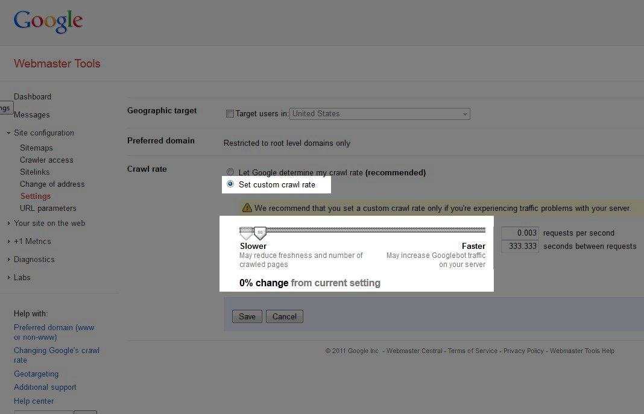This screenshot has width=644, height=414.
Task: Open the United States country dropdown
Action: pyautogui.click(x=380, y=114)
